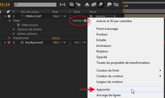
Task: Toggle the shy layers hide icon
Action: [87, 5]
